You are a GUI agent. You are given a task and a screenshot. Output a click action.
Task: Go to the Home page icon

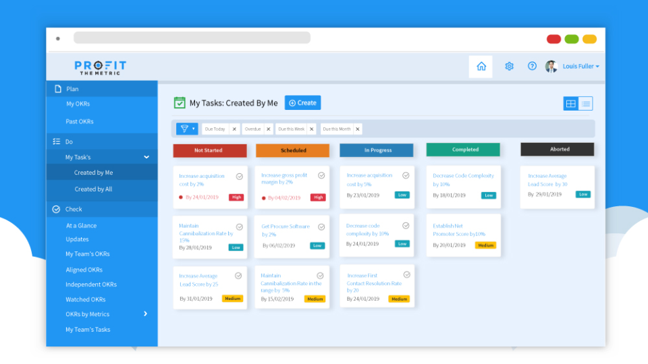click(481, 67)
